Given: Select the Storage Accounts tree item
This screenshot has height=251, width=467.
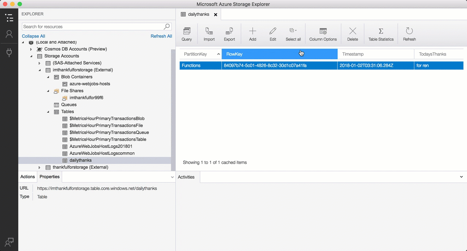Looking at the screenshot, I should point(62,56).
